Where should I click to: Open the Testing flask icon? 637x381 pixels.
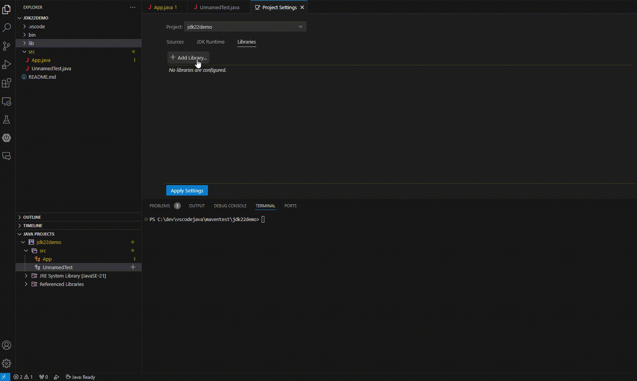[6, 119]
